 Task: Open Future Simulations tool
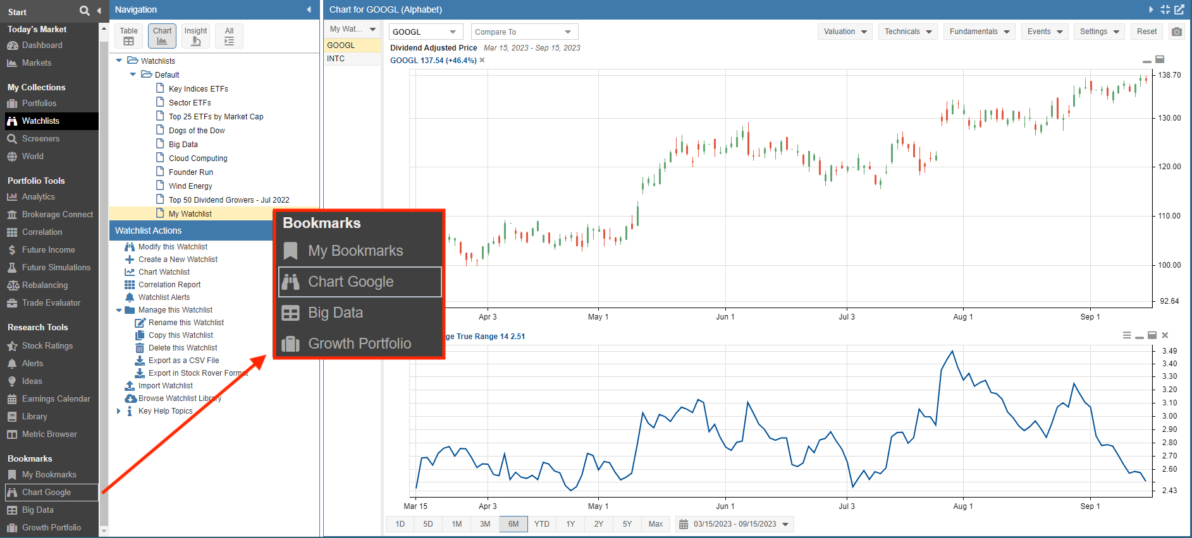point(56,268)
